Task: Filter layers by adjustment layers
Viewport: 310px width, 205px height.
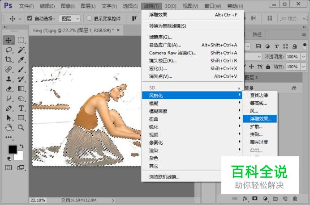Action: pos(267,46)
